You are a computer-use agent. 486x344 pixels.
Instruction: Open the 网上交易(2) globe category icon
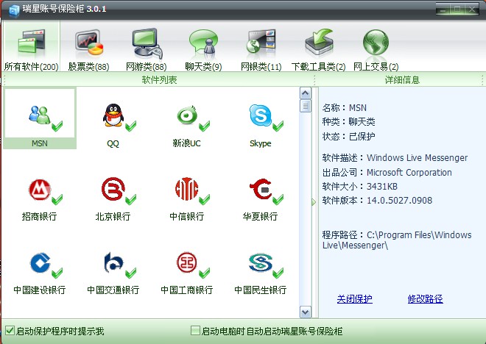(376, 43)
